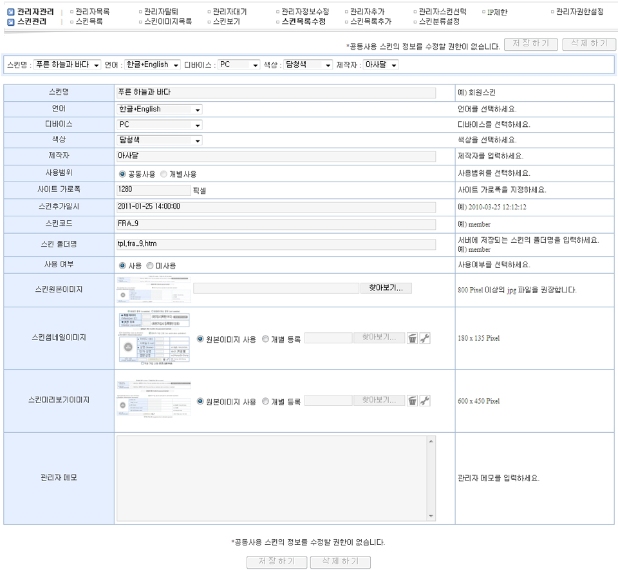Open the 언어 dropdown in the form table
The width and height of the screenshot is (618, 570).
(160, 109)
